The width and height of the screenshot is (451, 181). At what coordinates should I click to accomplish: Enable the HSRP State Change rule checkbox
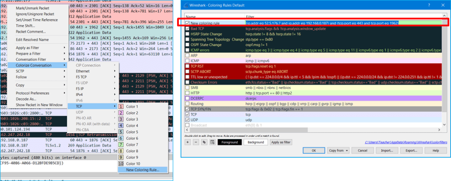(x=188, y=34)
